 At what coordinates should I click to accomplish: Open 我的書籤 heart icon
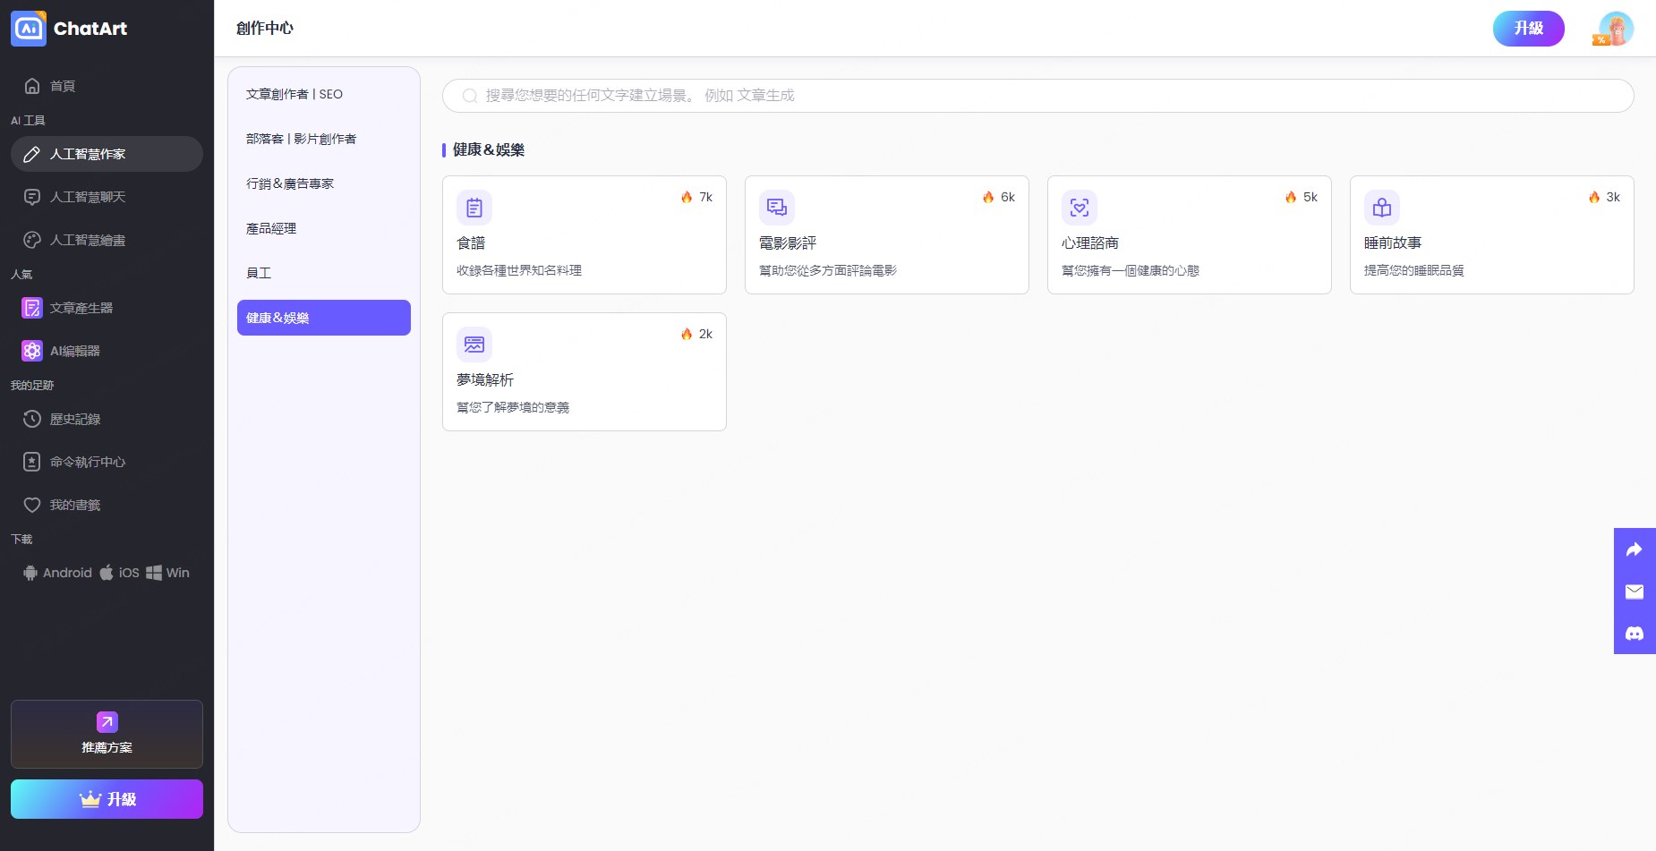pos(32,505)
